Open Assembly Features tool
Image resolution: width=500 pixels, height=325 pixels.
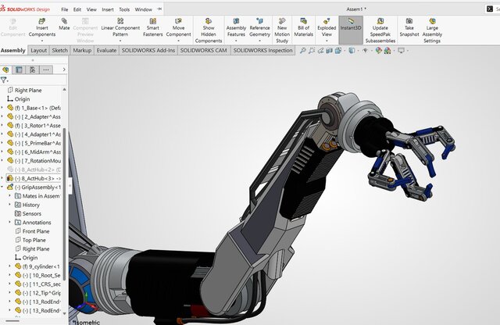click(236, 27)
